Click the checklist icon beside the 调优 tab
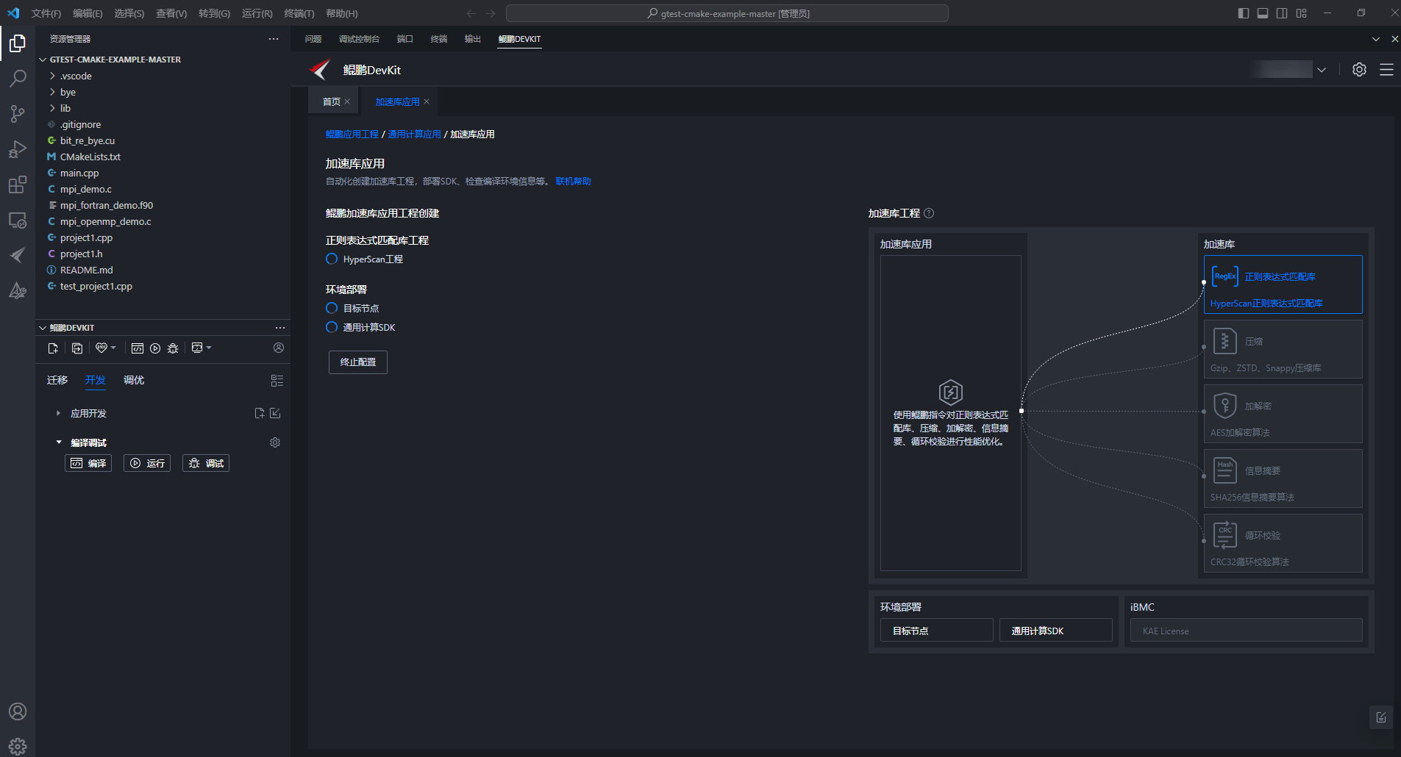Screen dimensions: 1401x757 pos(277,381)
